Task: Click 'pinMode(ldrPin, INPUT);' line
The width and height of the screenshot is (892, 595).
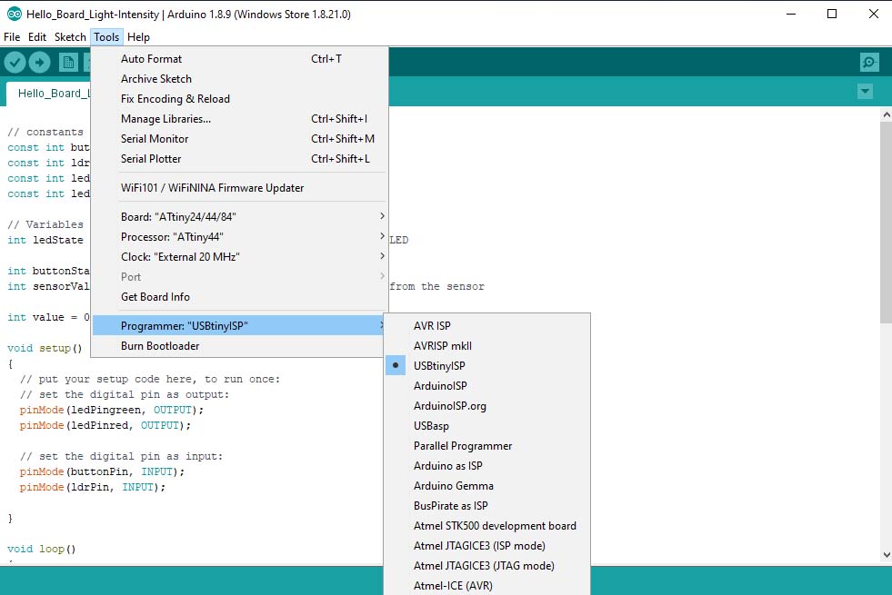Action: coord(93,487)
